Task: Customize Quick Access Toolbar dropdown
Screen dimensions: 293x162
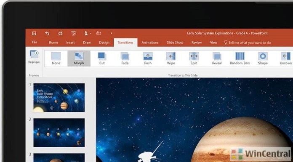Action: pyautogui.click(x=112, y=33)
